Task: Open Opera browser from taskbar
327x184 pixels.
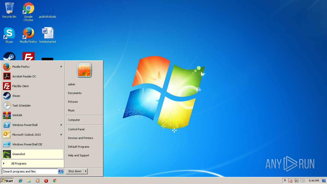Action: [x=46, y=181]
